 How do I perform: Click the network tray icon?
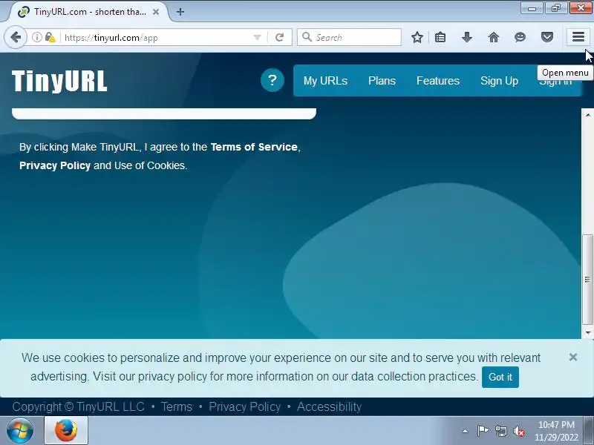[500, 431]
